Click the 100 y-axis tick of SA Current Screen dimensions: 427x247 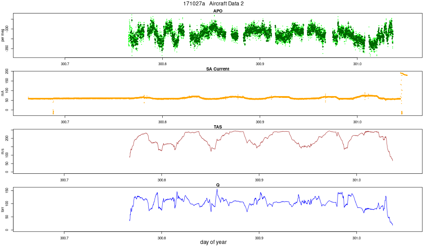pos(7,91)
